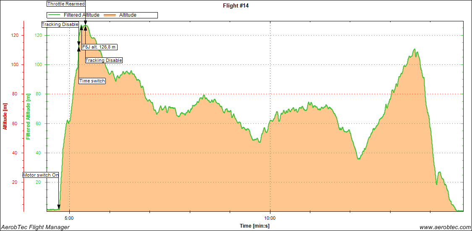Click the www.aerobtec.com link text
Viewport: 472px width, 231px height.
pos(445,227)
